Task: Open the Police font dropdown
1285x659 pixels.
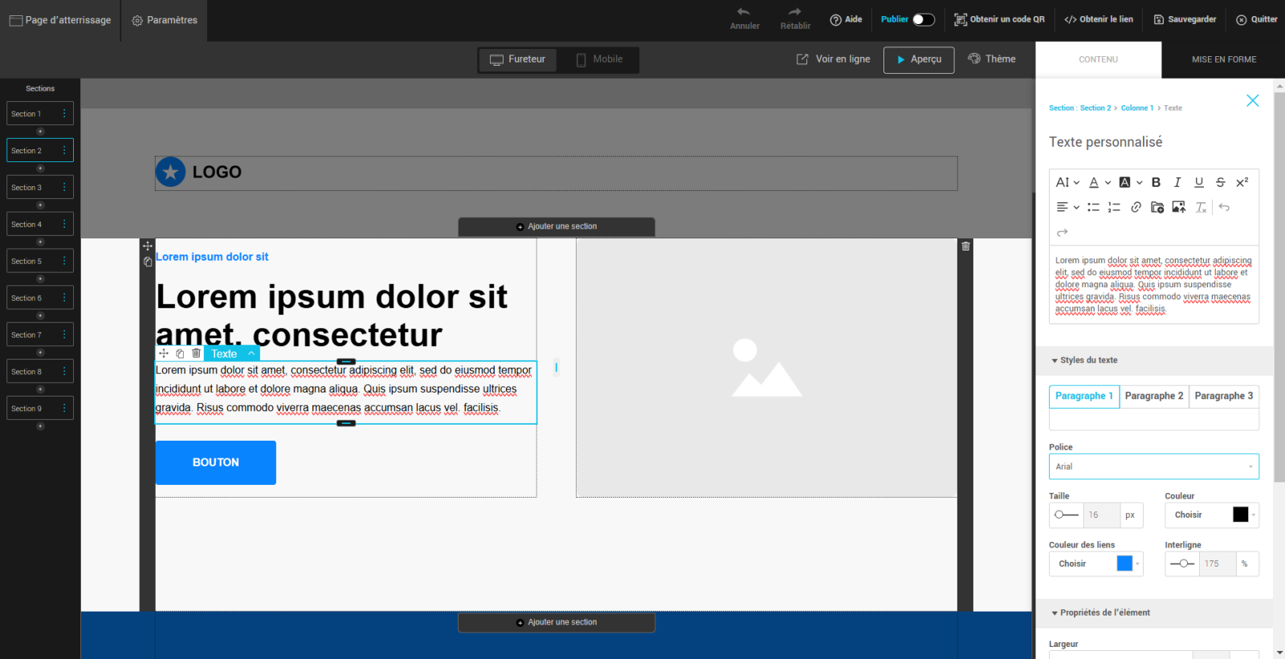Action: (1153, 466)
